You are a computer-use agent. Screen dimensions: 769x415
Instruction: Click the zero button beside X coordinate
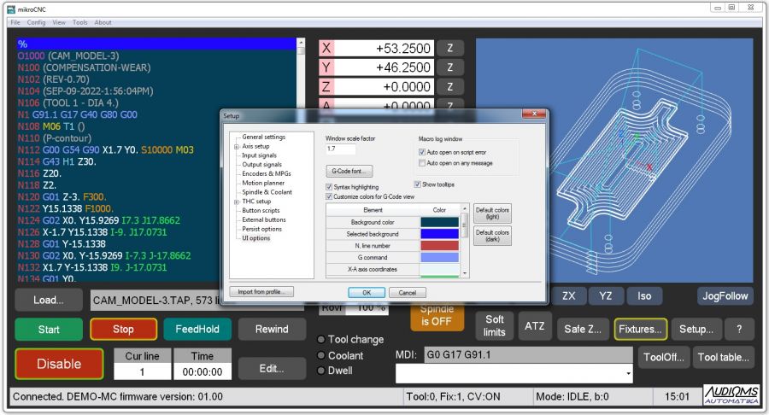(449, 48)
